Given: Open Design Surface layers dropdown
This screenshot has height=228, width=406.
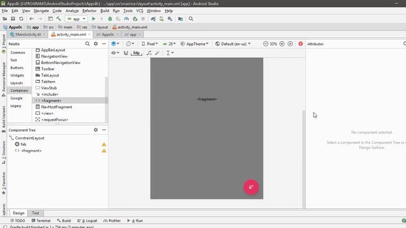Looking at the screenshot, I should (115, 44).
